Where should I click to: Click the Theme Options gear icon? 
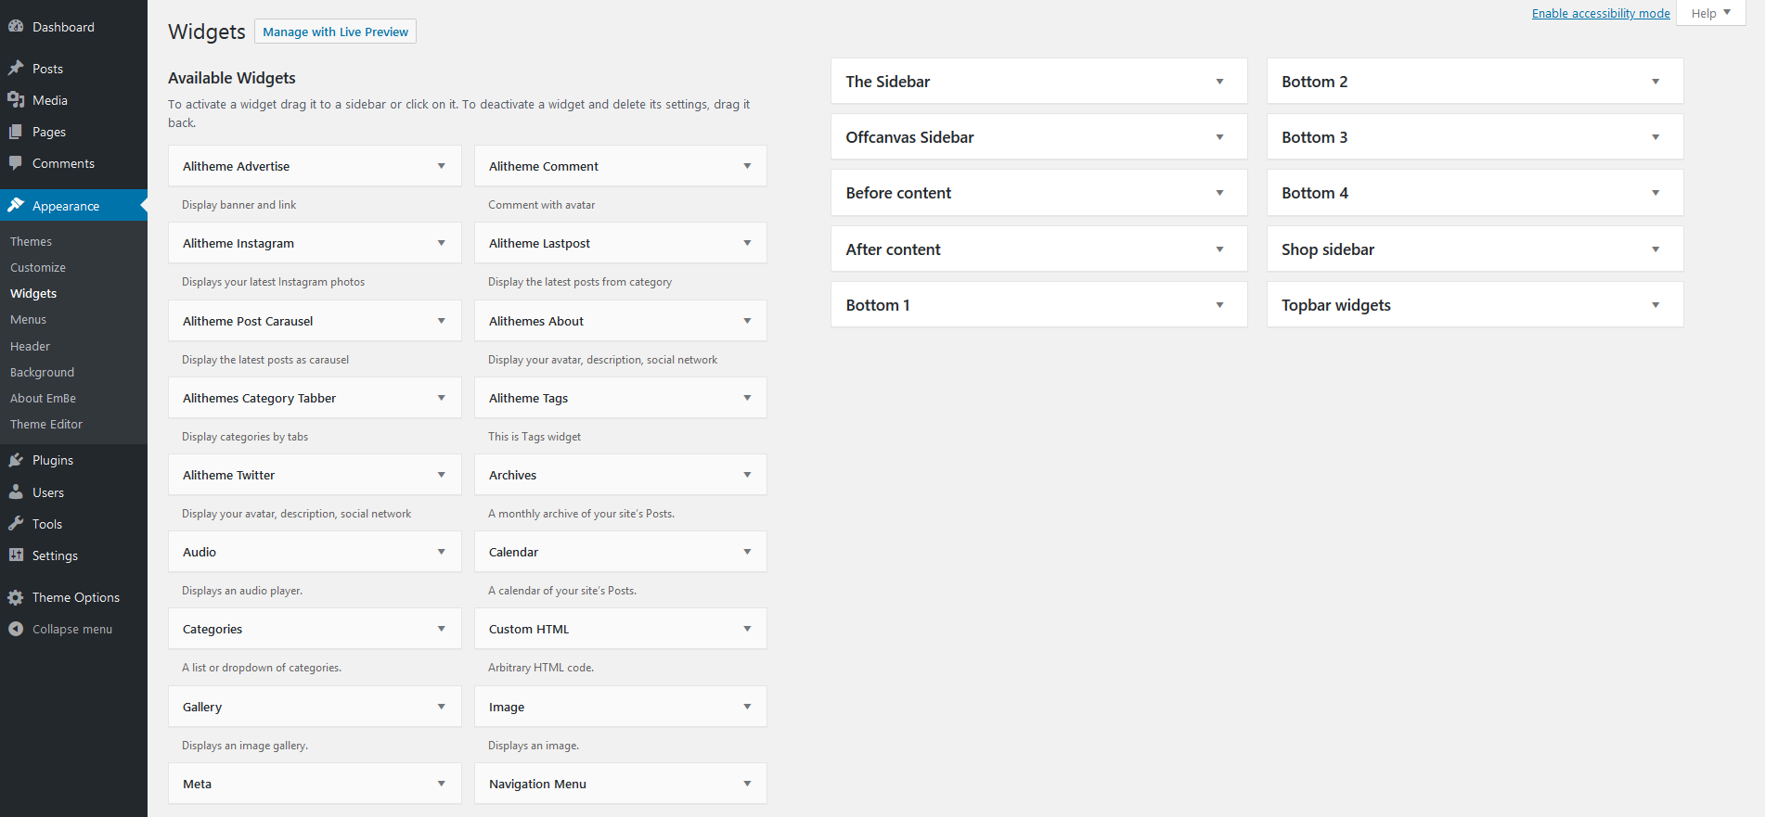(x=16, y=597)
